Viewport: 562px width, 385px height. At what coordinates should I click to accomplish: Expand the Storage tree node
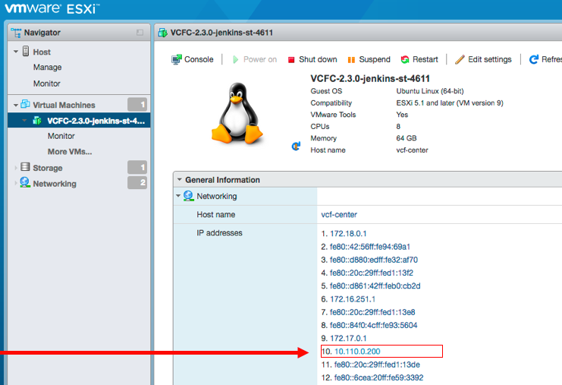[x=15, y=168]
